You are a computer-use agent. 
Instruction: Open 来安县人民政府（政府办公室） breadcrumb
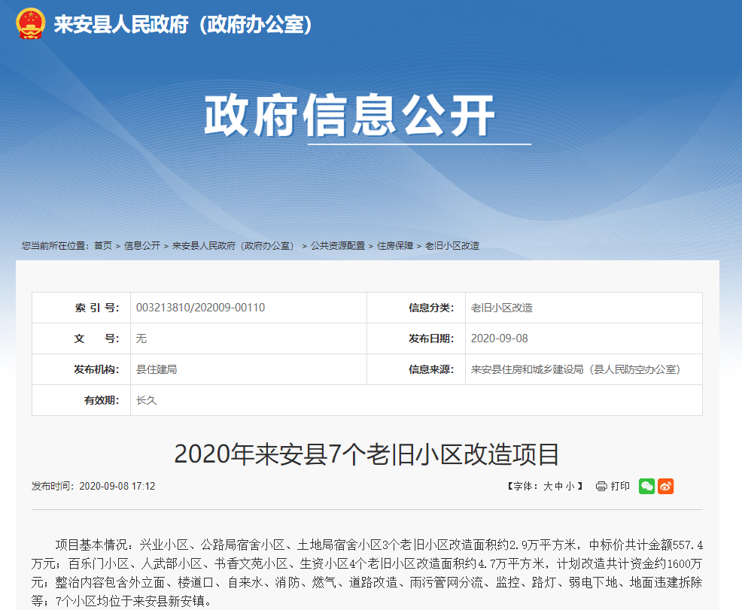tap(236, 246)
